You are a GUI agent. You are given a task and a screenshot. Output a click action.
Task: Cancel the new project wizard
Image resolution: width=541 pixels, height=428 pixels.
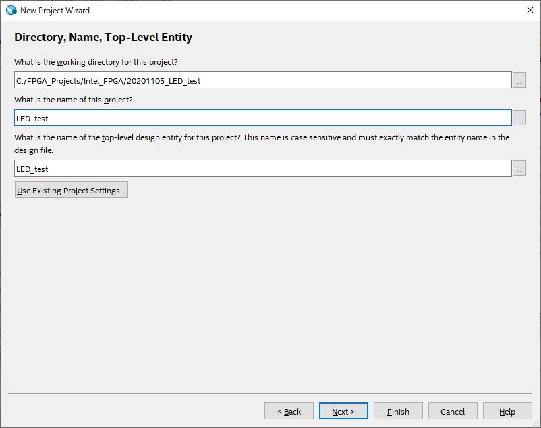[452, 411]
